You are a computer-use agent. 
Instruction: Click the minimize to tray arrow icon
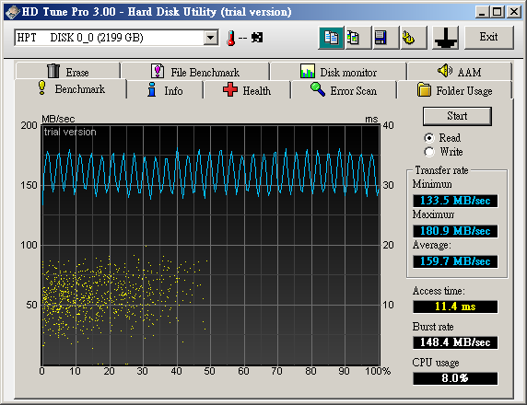pos(445,37)
